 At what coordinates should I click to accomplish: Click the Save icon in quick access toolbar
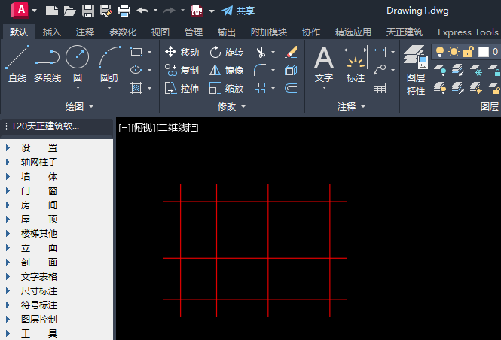coord(88,11)
